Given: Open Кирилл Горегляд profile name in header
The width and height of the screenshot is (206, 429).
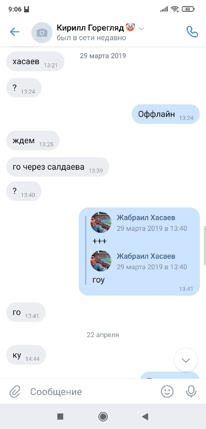Looking at the screenshot, I should [91, 28].
